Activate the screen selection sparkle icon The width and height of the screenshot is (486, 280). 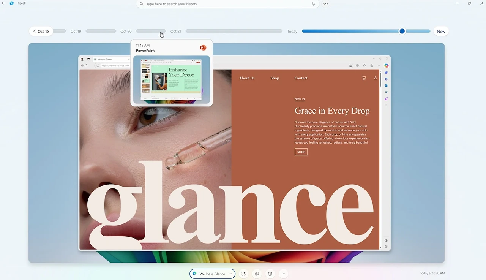point(243,274)
